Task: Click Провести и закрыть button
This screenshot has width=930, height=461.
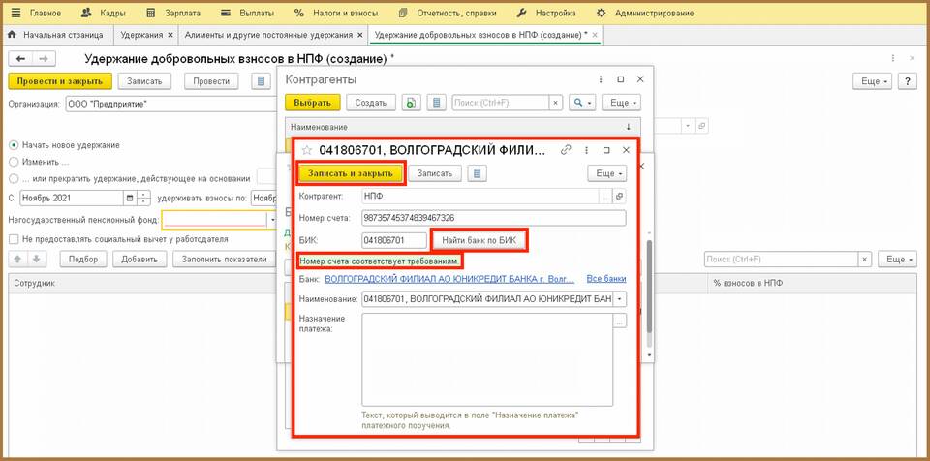Action: (60, 81)
